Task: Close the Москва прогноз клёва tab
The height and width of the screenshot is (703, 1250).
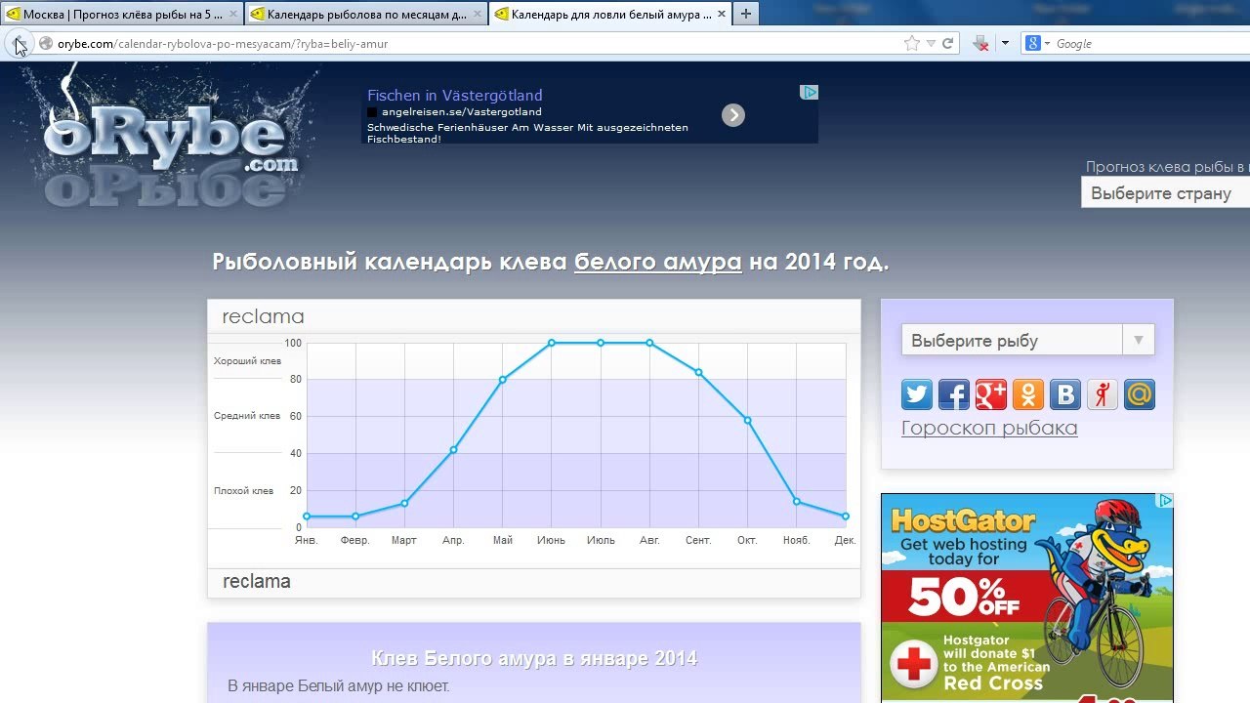Action: [232, 15]
